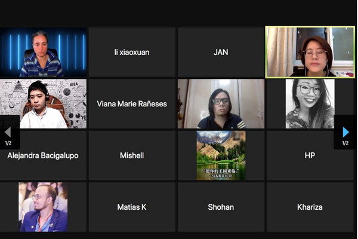Select the HP participant tile
The width and height of the screenshot is (358, 239).
coord(310,155)
